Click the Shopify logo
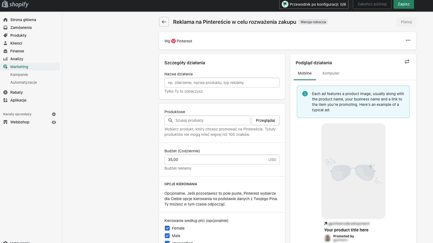 [15, 4]
